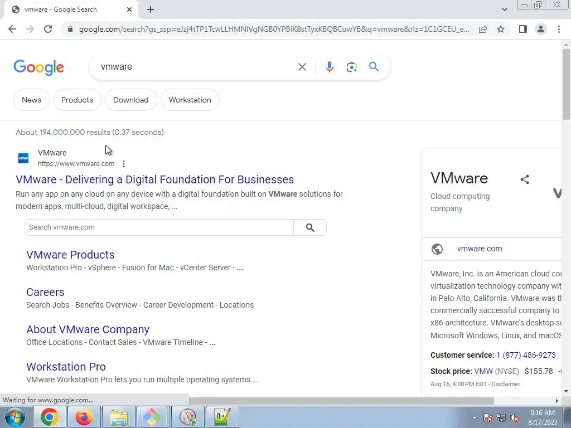Open the colorful diamond taskbar app
The width and height of the screenshot is (571, 428).
pyautogui.click(x=152, y=417)
